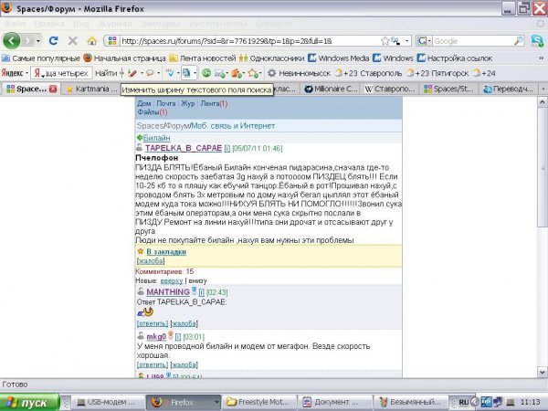The image size is (548, 411).
Task: Open the Ставрополь +23 weather item
Action: click(369, 73)
